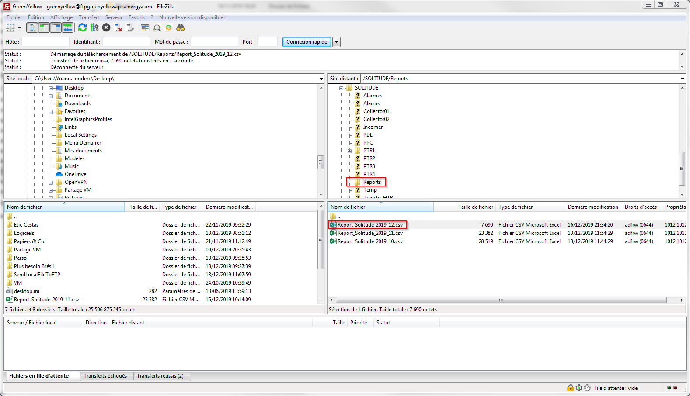Click the Connexion rapide button
The height and width of the screenshot is (396, 690).
(307, 42)
